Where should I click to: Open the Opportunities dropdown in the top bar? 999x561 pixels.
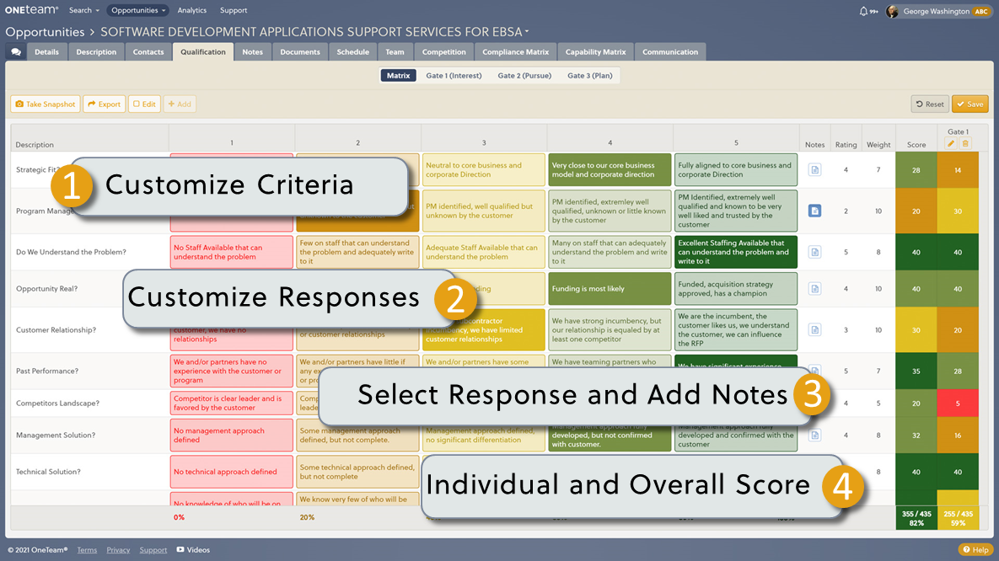[x=137, y=10]
